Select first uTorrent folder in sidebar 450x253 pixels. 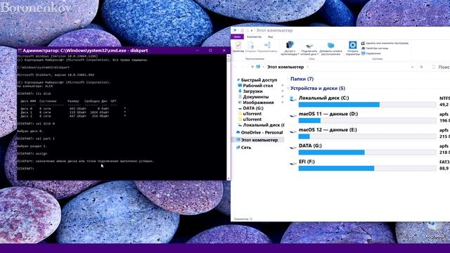(250, 114)
